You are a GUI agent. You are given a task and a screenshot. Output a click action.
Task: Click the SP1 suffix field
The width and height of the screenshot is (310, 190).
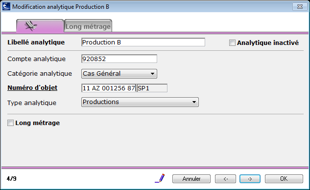point(152,88)
